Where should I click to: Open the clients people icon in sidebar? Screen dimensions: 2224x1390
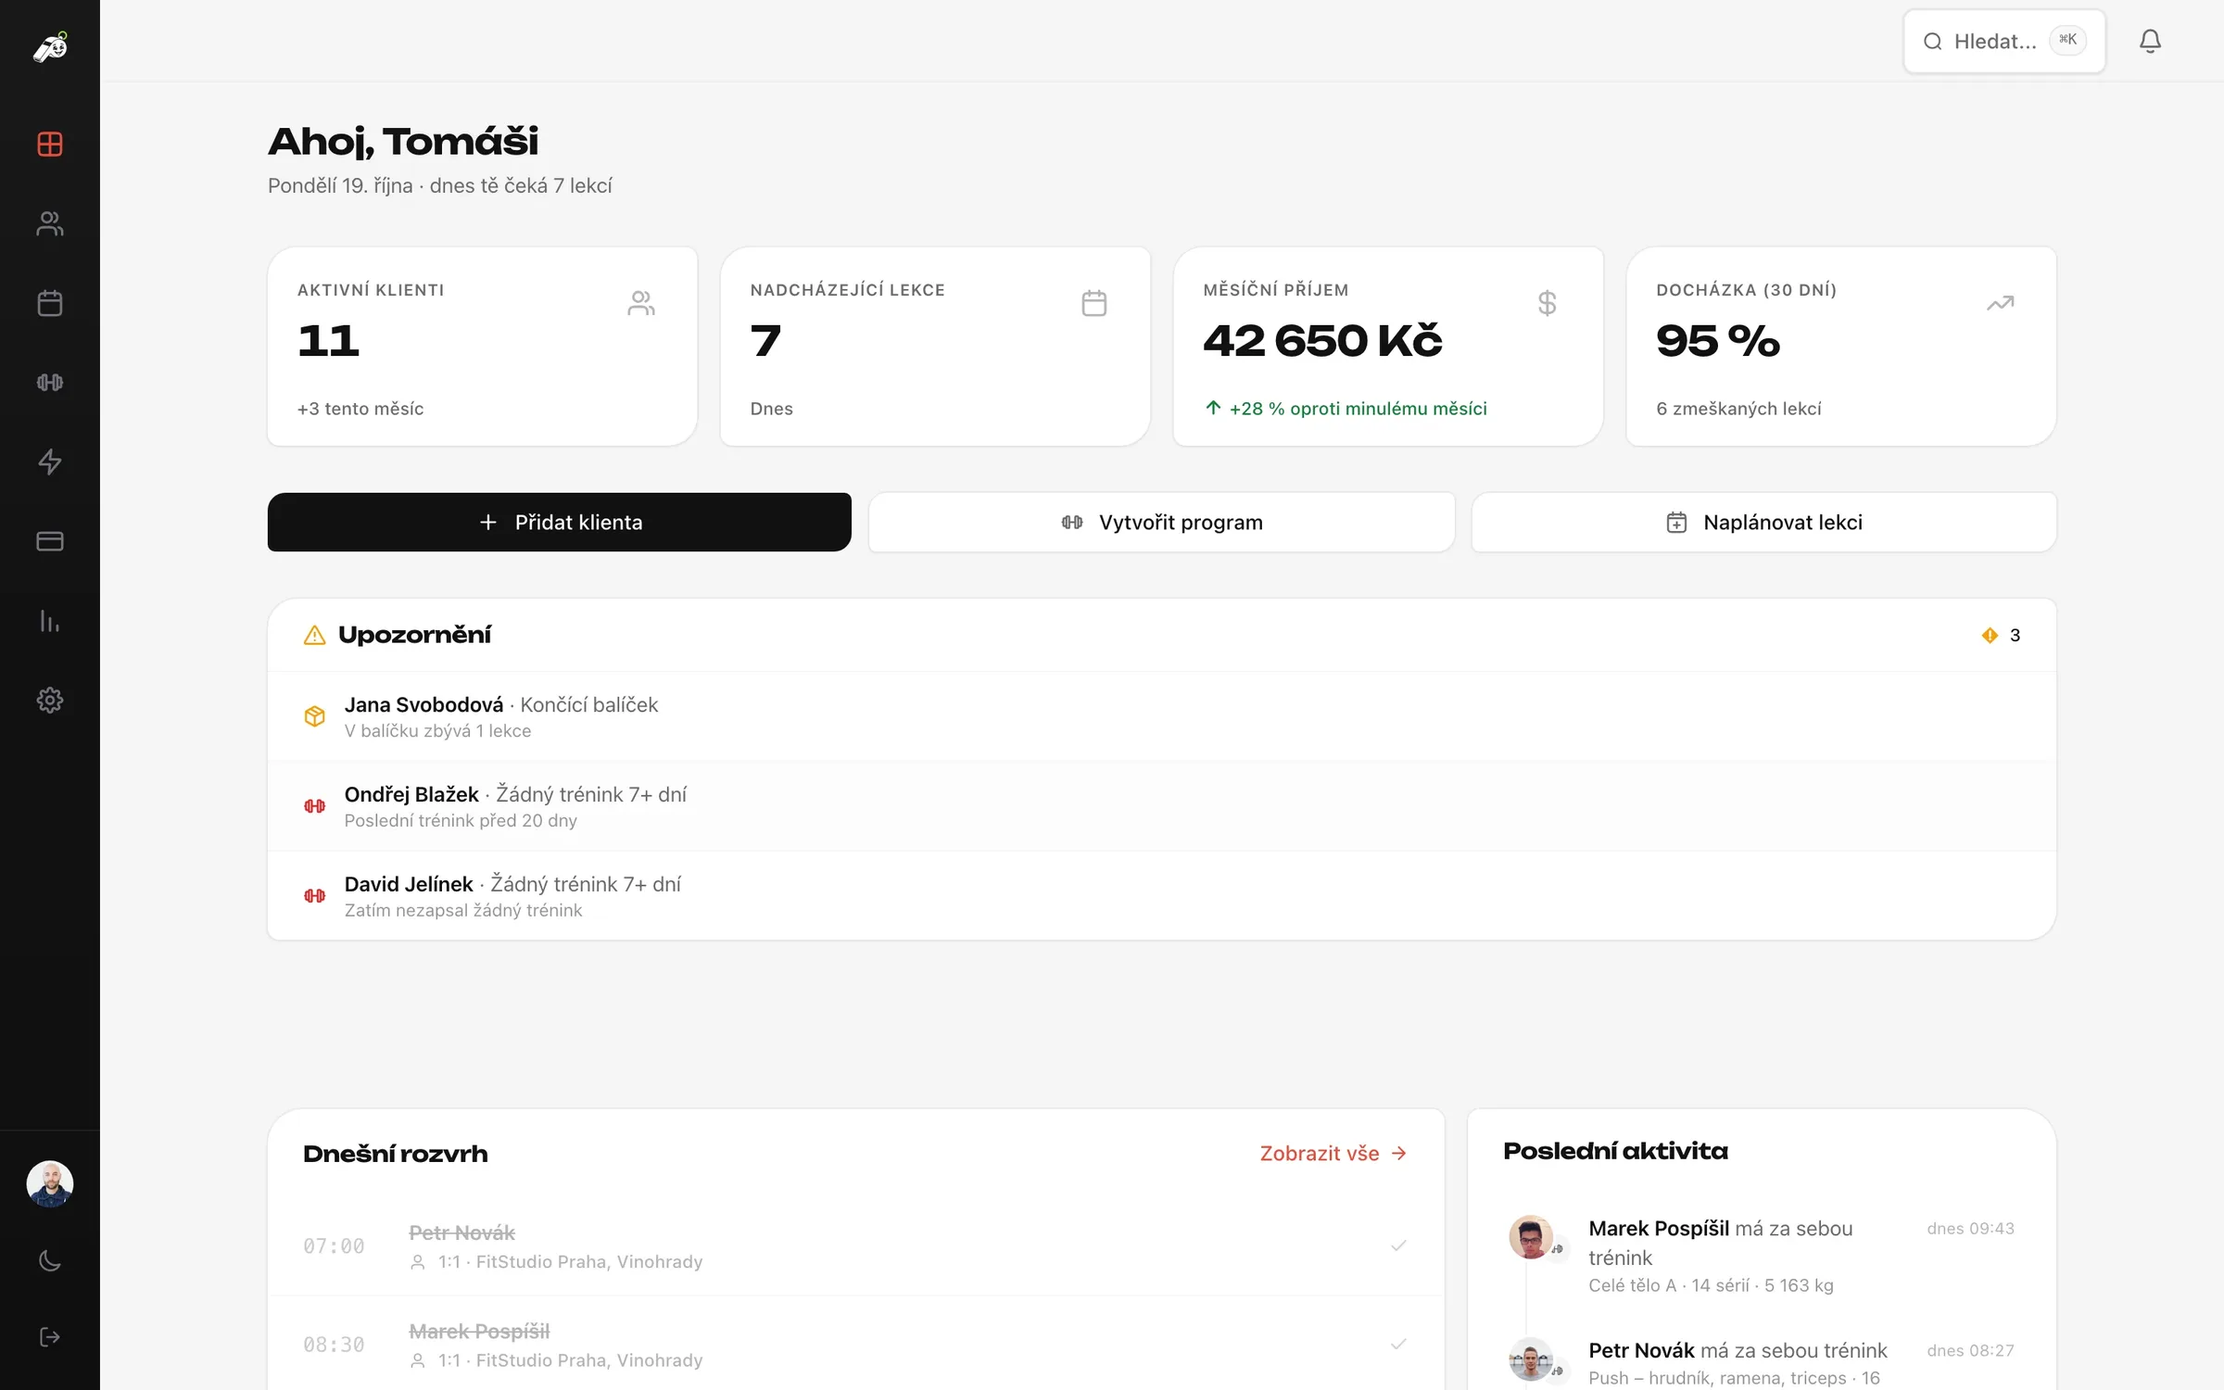click(50, 223)
